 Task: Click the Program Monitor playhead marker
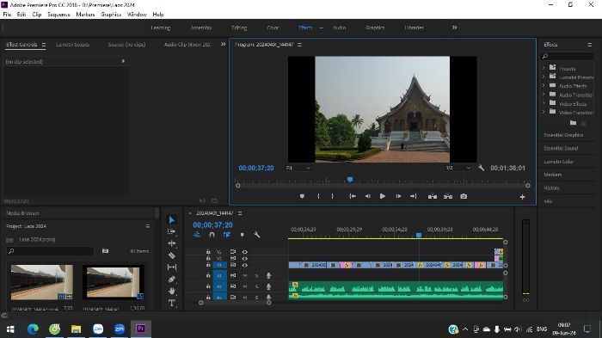pos(350,180)
